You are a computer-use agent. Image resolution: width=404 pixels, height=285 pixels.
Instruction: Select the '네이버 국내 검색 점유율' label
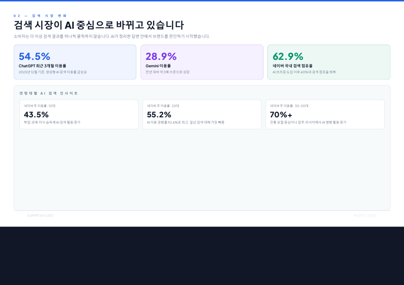(292, 66)
